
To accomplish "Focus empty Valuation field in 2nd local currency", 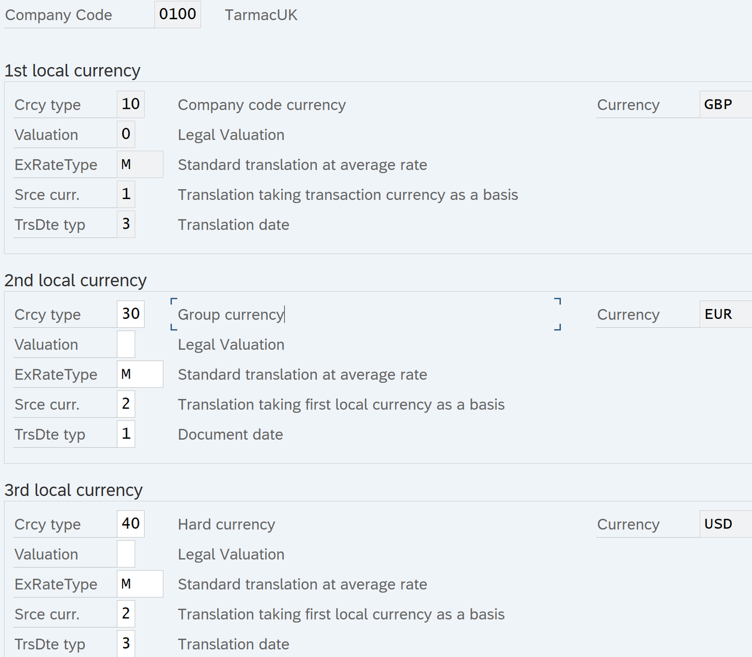I will (125, 344).
